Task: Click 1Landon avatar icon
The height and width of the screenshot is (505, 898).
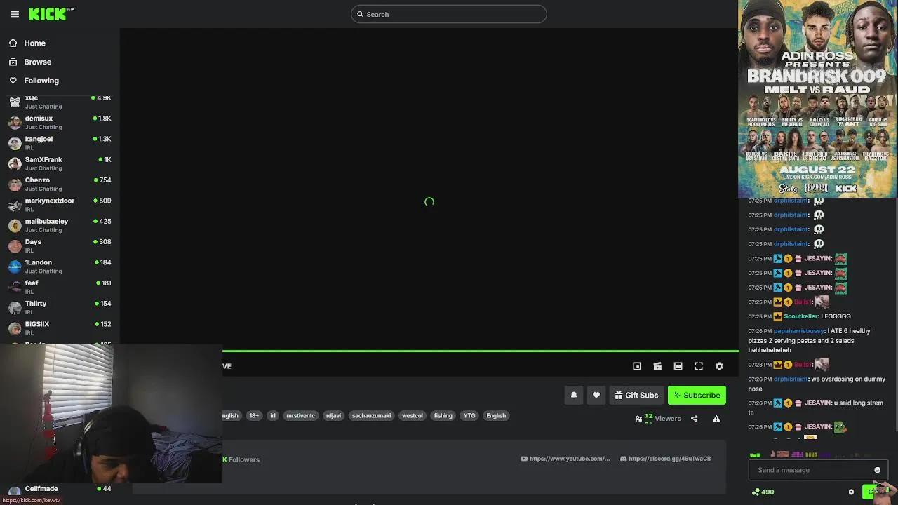Action: pyautogui.click(x=15, y=267)
